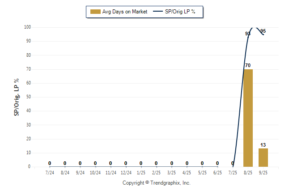Click the 93 line data label

tap(247, 34)
